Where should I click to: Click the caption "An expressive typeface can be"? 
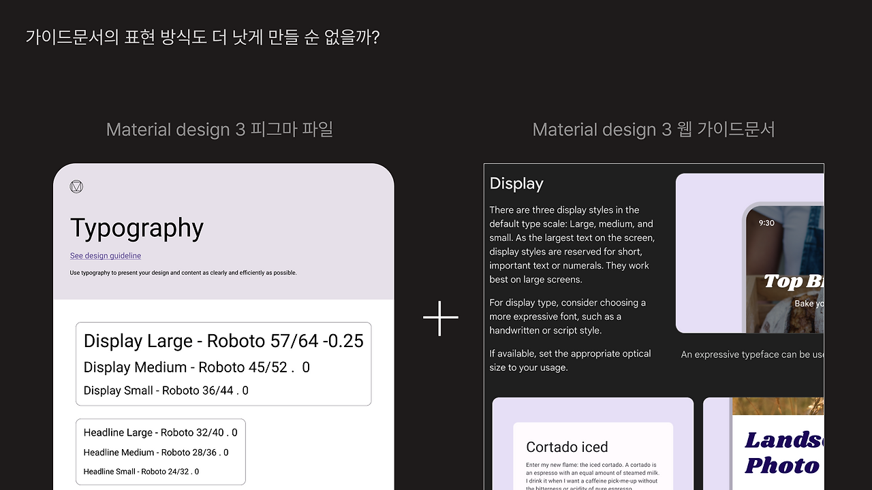point(752,355)
